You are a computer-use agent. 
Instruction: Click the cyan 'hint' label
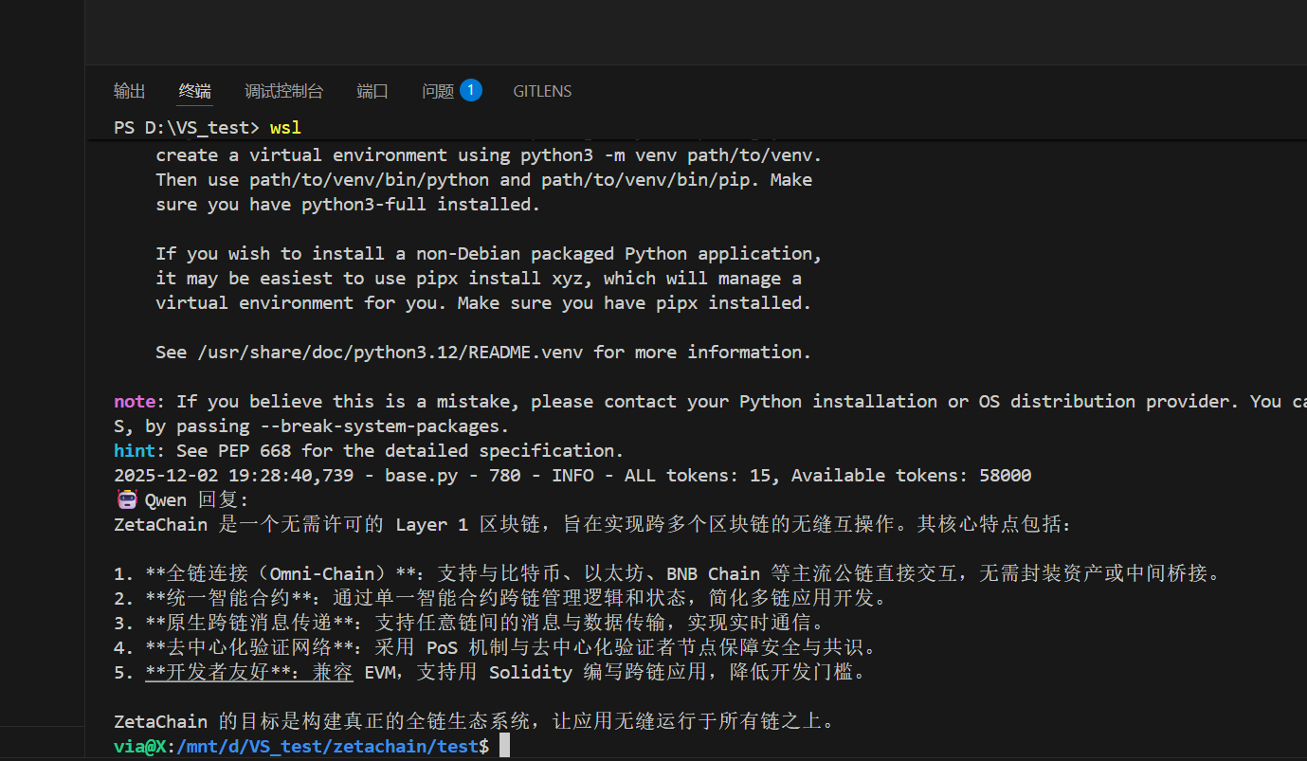point(135,451)
